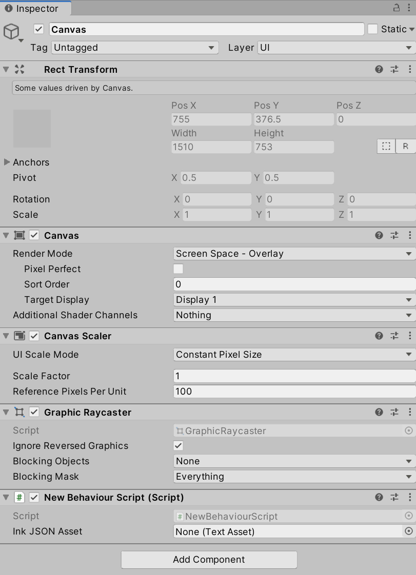Open Canvas component preset selector icon

point(394,235)
